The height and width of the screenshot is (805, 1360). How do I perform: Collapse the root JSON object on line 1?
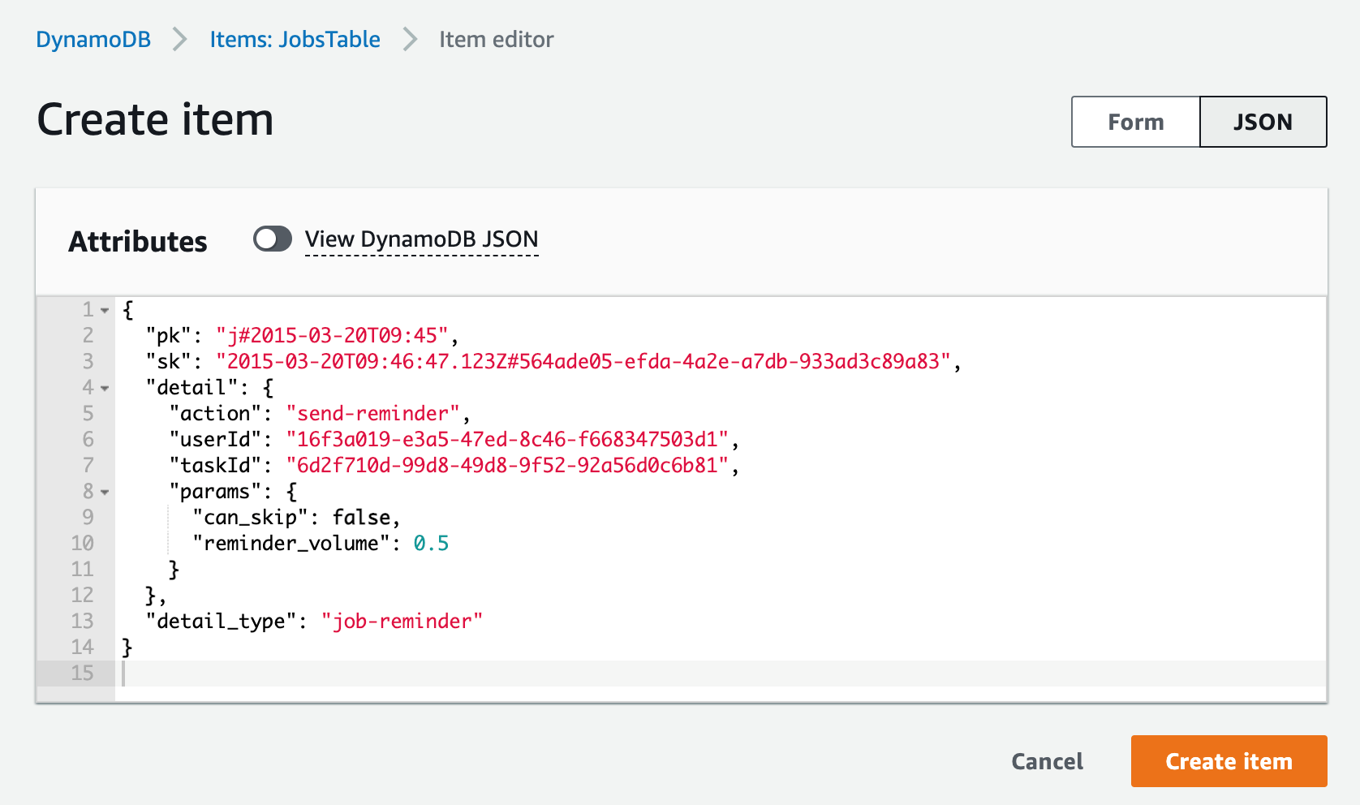pyautogui.click(x=104, y=310)
